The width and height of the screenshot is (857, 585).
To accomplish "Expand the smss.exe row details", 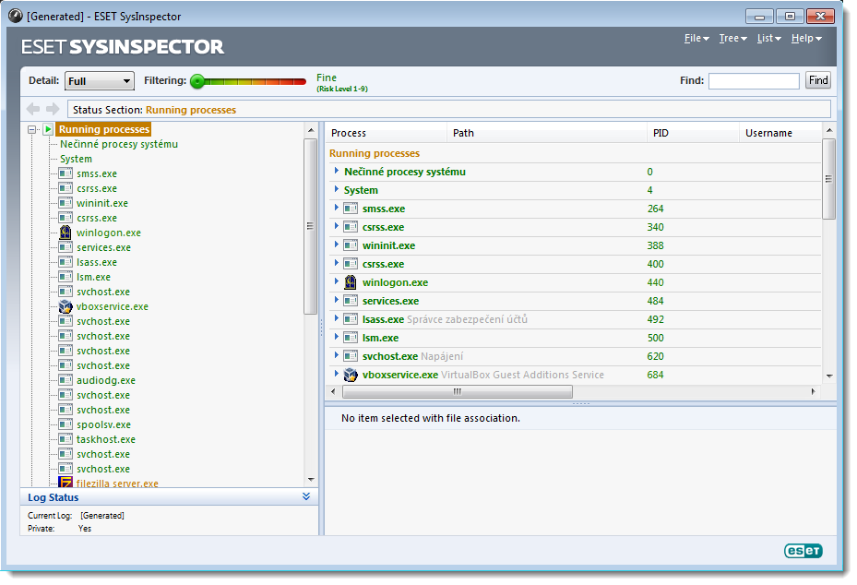I will (336, 209).
